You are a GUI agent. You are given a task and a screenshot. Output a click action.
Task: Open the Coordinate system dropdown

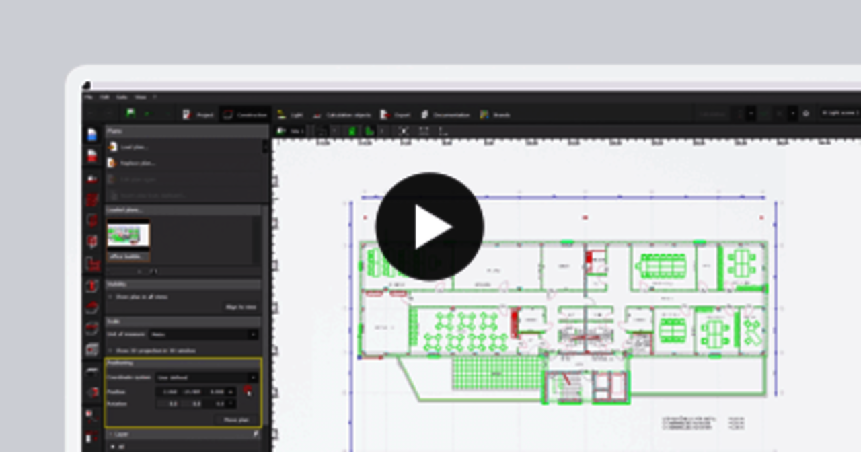click(207, 378)
